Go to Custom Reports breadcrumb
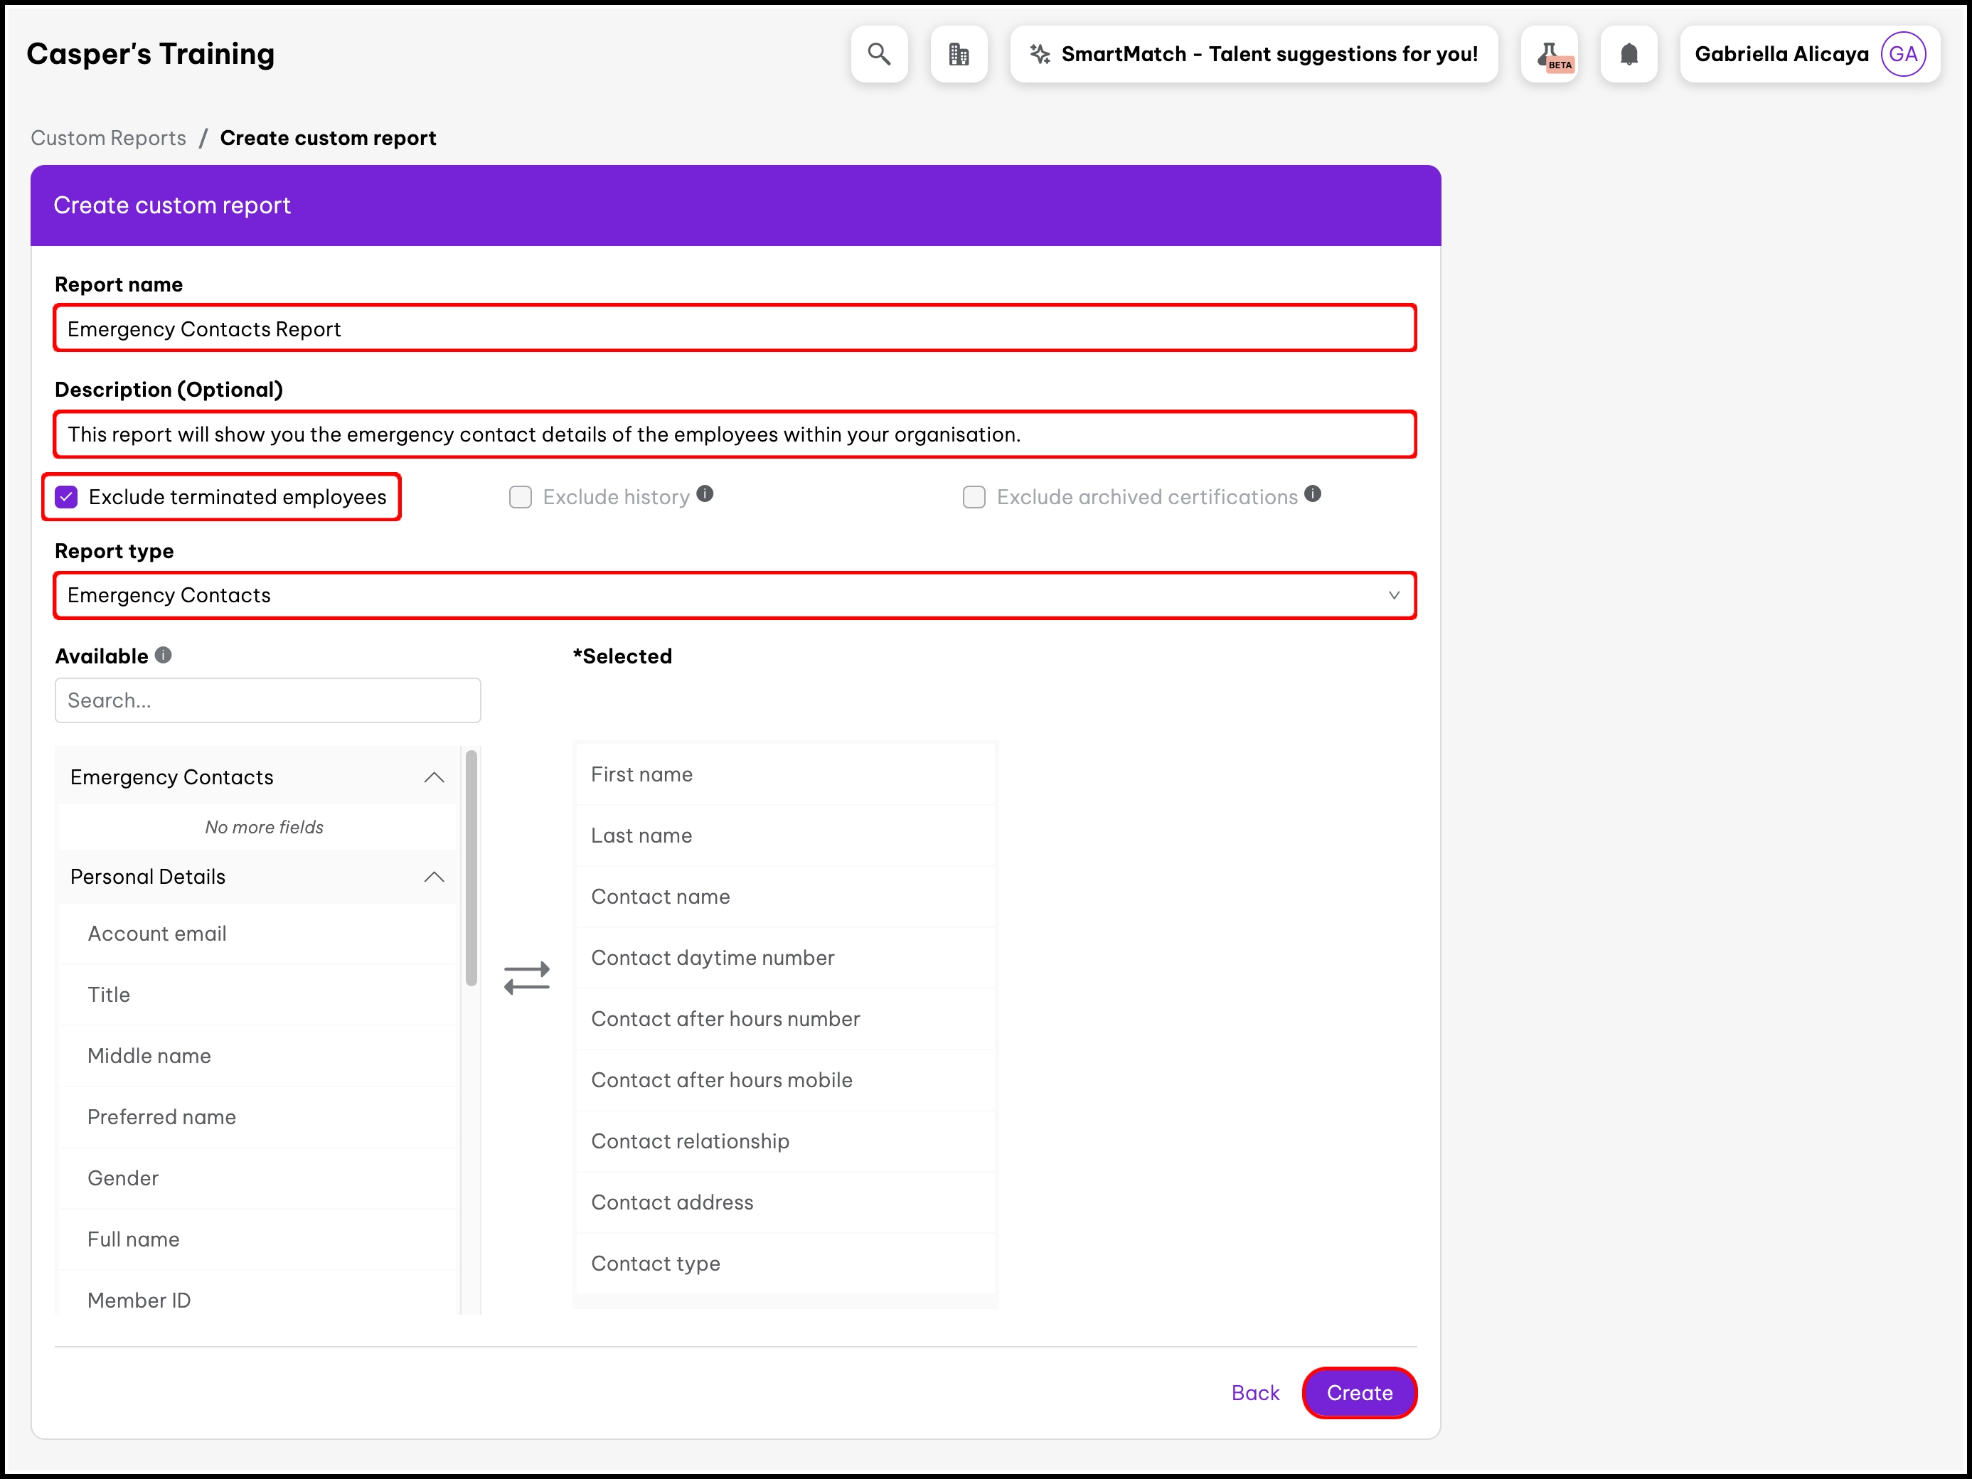This screenshot has height=1479, width=1972. click(x=108, y=138)
